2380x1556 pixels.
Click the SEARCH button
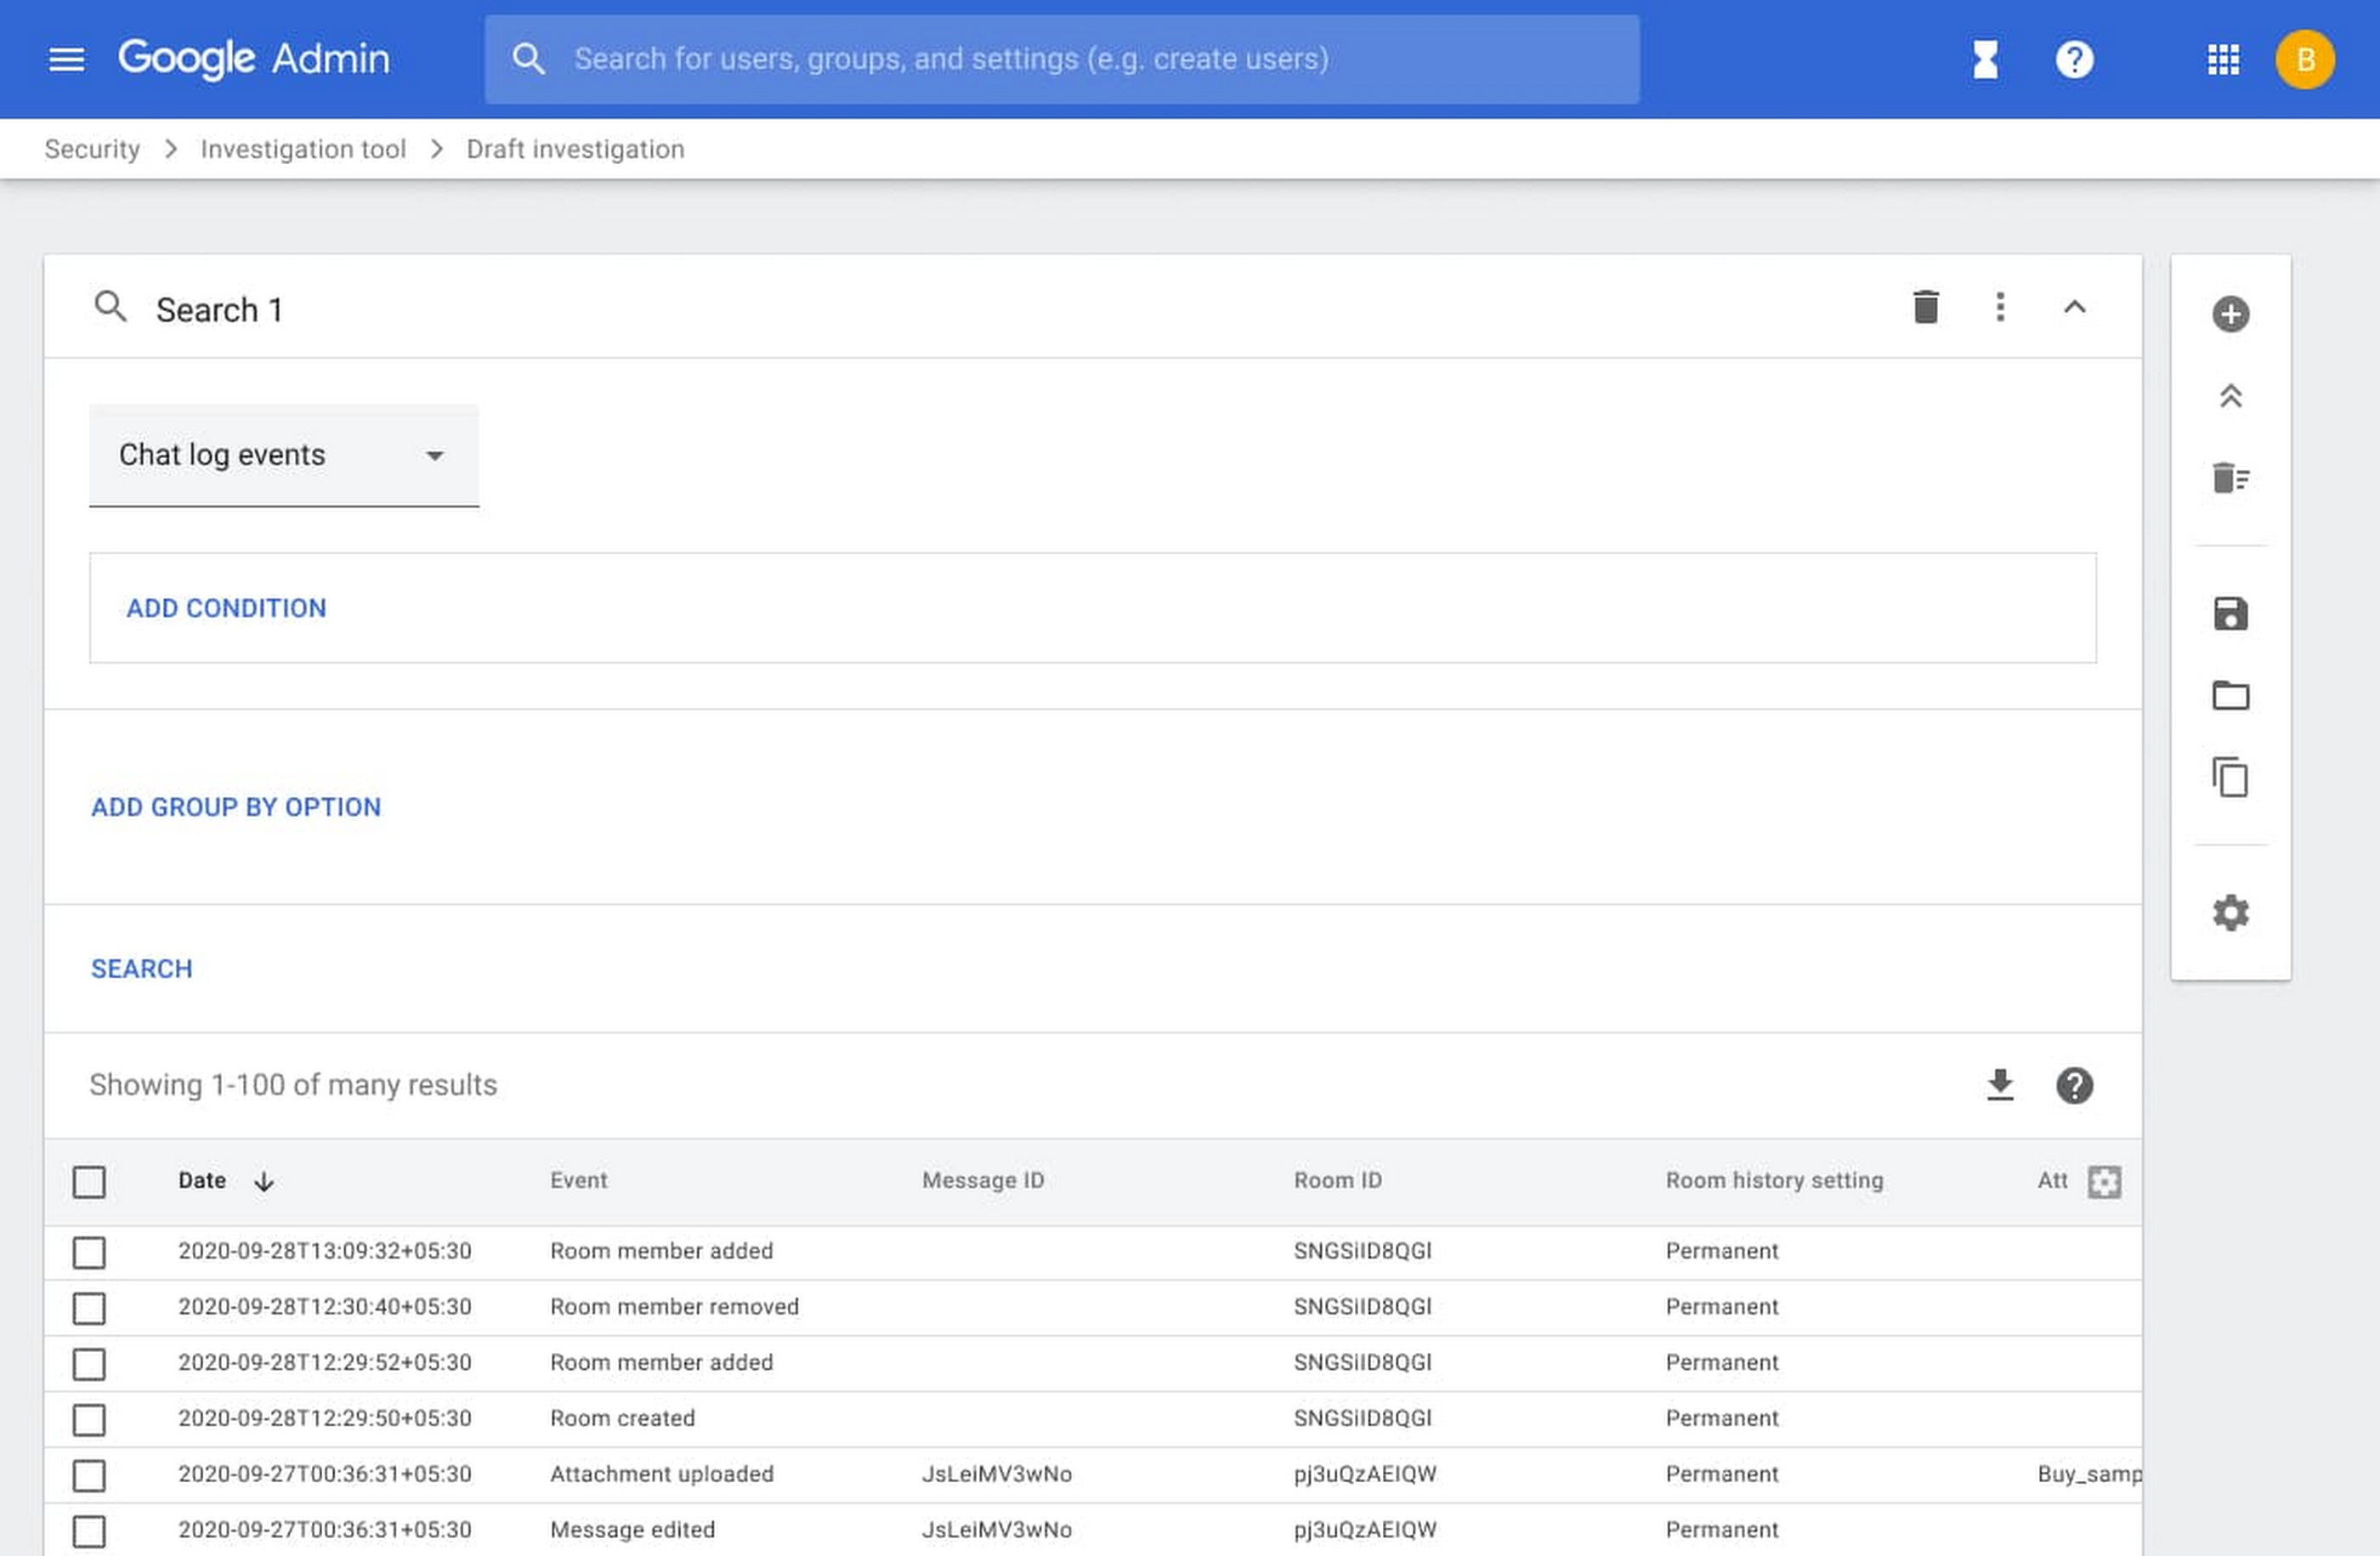[141, 967]
